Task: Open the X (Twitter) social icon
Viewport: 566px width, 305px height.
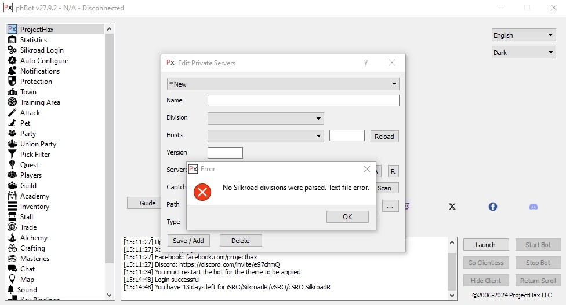Action: click(x=452, y=207)
